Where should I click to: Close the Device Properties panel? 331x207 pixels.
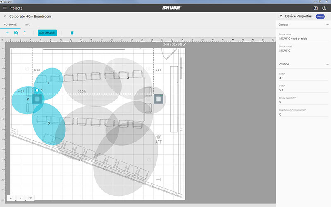(281, 16)
